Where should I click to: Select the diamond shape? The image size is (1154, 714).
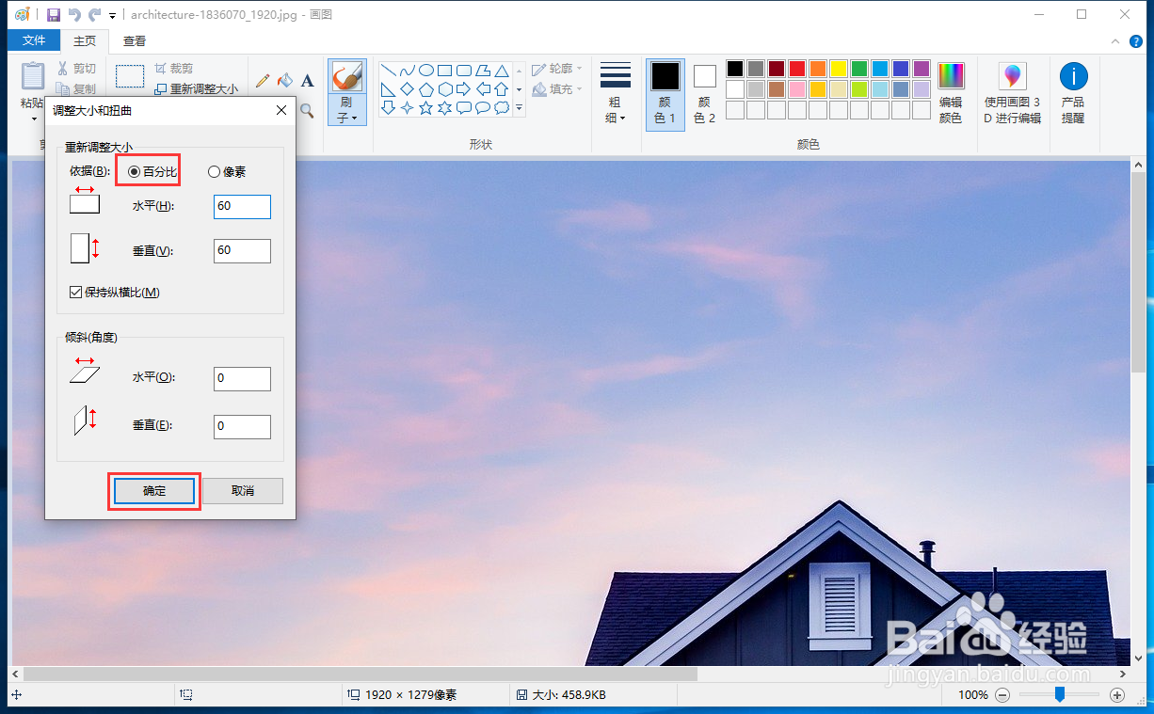point(407,89)
